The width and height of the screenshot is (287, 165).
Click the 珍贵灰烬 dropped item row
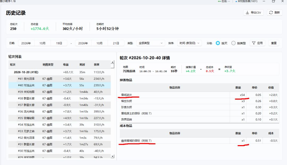point(199,107)
